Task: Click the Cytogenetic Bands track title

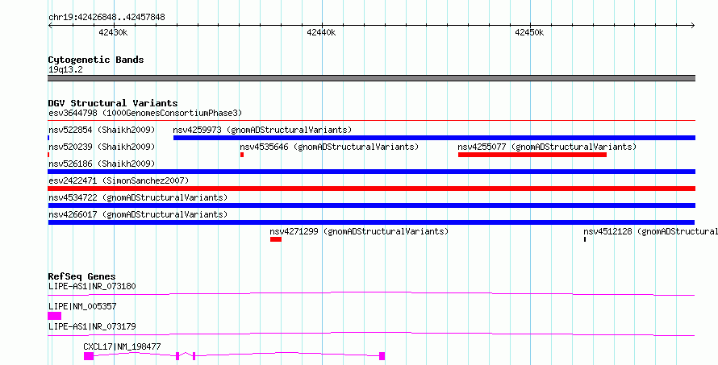Action: pyautogui.click(x=96, y=60)
